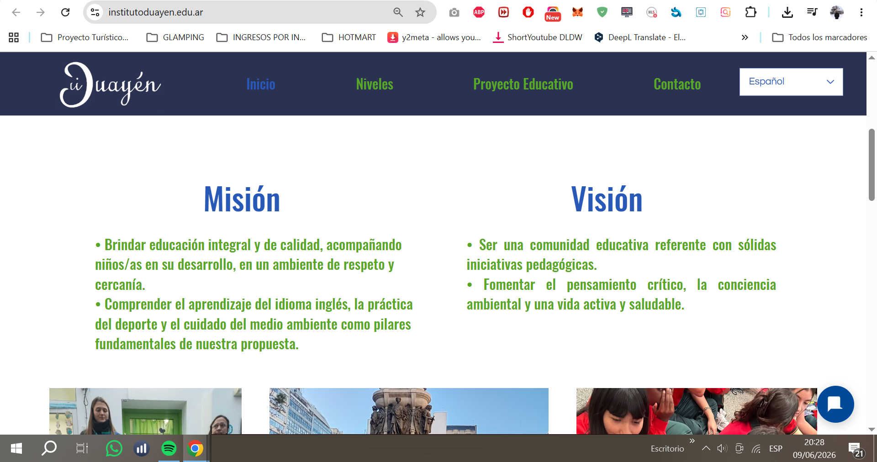Open the y2meta bookmark
This screenshot has width=877, height=462.
pos(434,37)
